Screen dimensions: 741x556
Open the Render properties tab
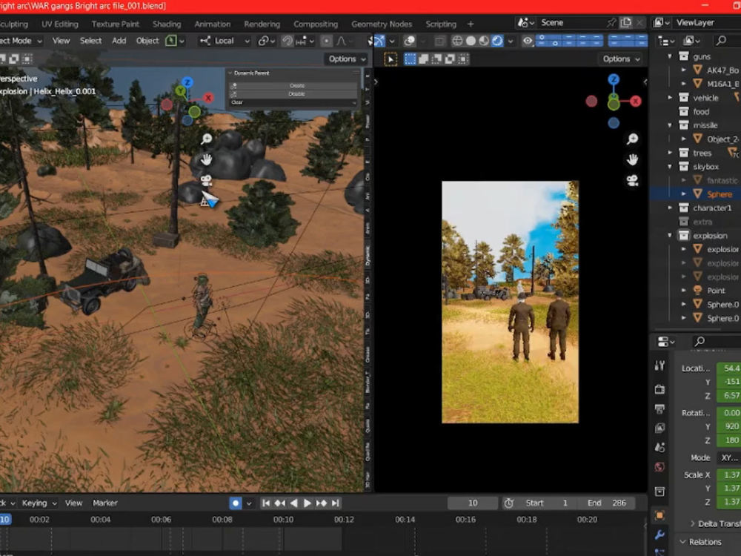(x=659, y=389)
